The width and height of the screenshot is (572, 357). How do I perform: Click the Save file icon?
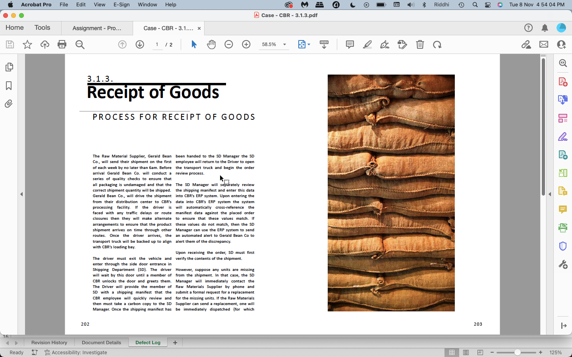(x=10, y=44)
